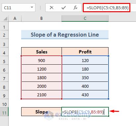Click cell C11 containing the SLOPE formula
The width and height of the screenshot is (136, 126).
click(x=85, y=112)
